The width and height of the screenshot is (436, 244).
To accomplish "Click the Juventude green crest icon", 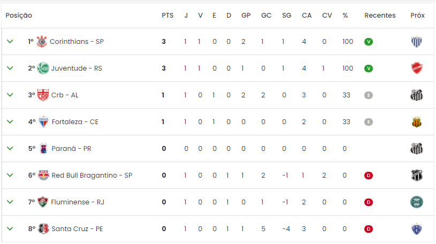I will 43,68.
